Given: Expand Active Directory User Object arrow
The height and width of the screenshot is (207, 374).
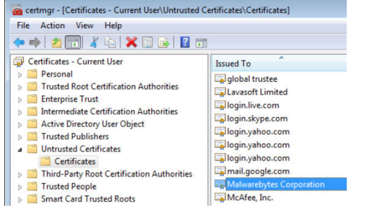Looking at the screenshot, I should [20, 125].
